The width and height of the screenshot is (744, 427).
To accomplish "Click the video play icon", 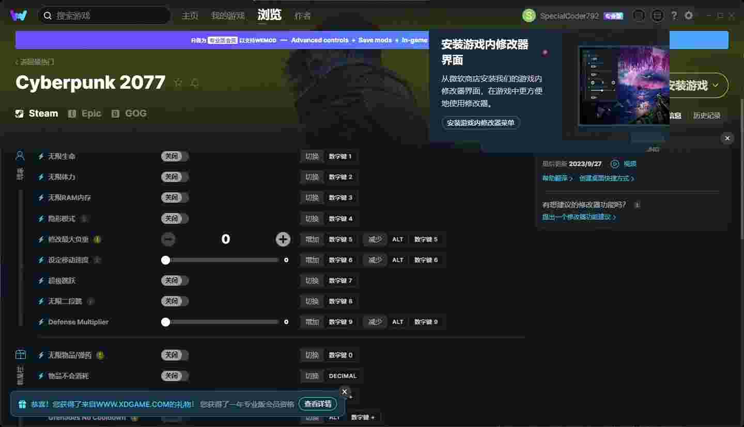I will (x=615, y=164).
